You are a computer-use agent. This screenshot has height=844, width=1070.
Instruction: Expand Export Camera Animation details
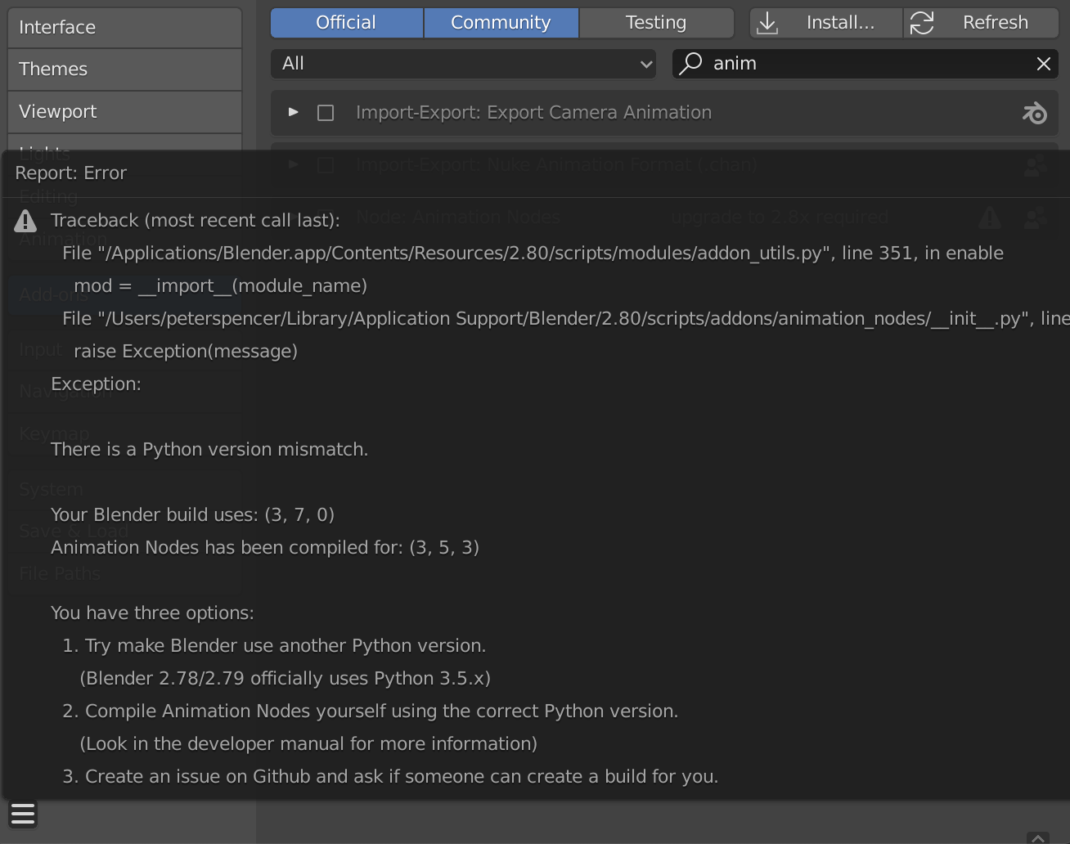coord(293,113)
